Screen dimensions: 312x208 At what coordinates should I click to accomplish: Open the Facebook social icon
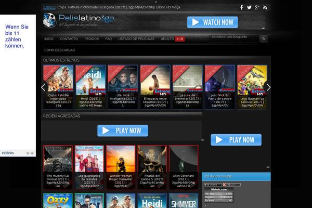(x=242, y=8)
